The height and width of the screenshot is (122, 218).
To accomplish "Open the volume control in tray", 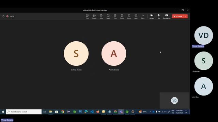I will 165,112.
